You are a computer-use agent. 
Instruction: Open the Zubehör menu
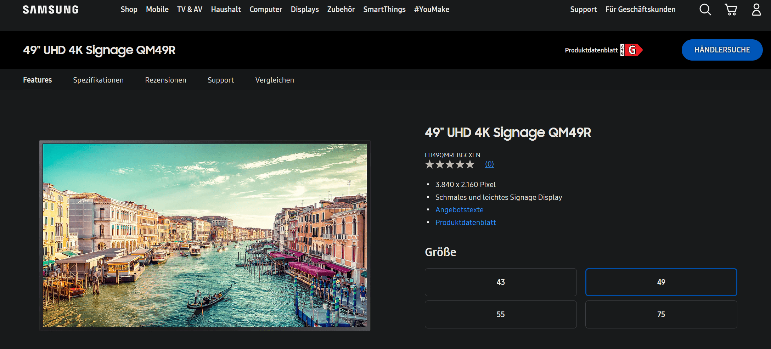[341, 10]
